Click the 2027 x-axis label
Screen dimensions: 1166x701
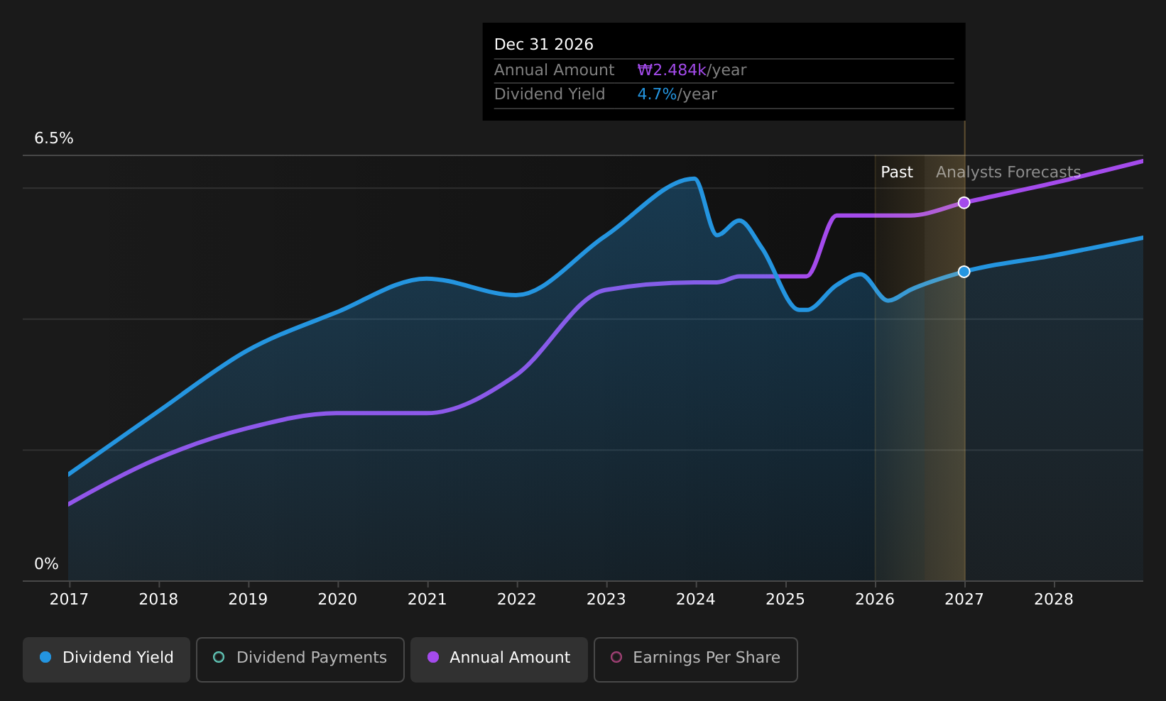point(964,600)
